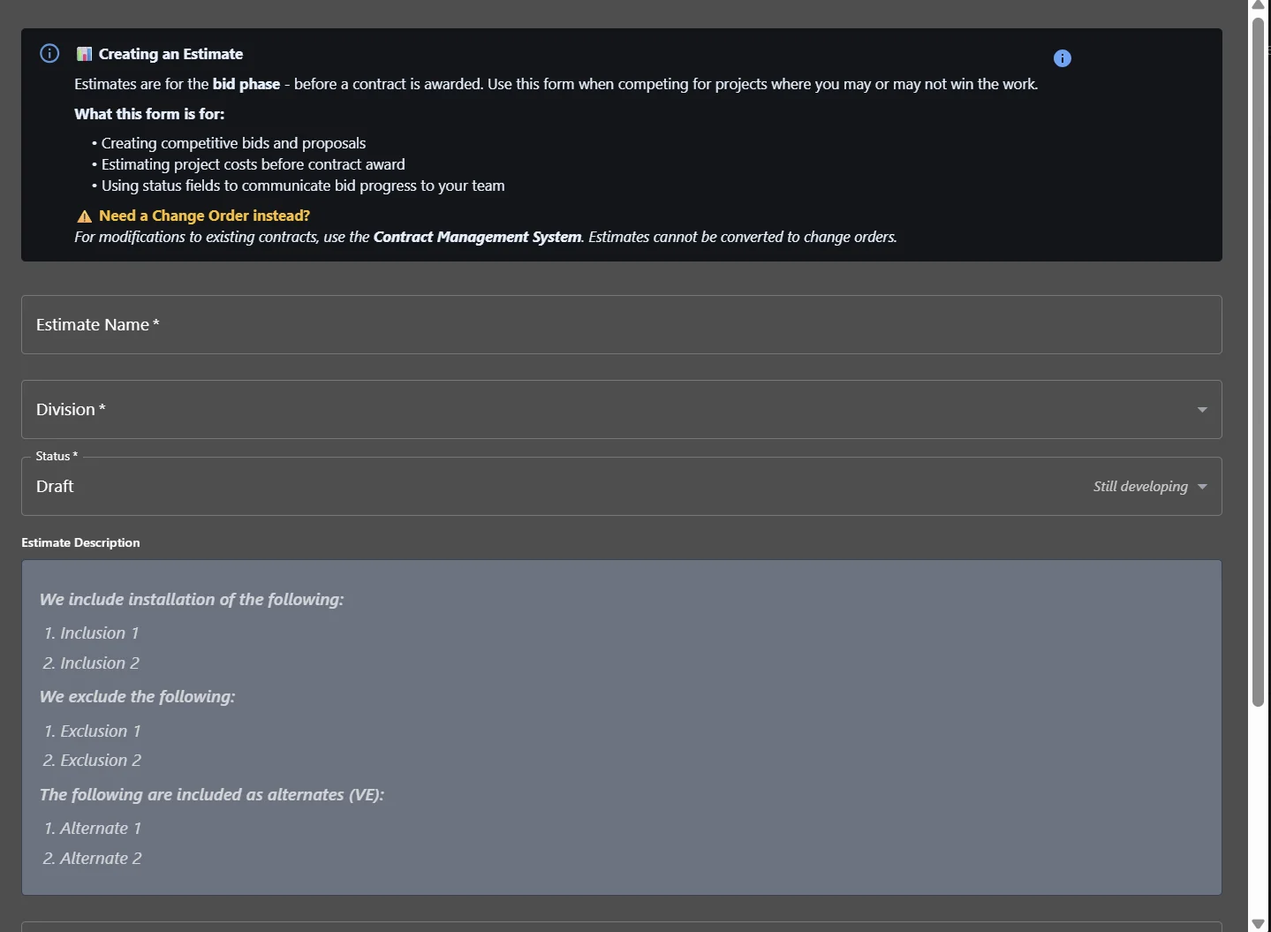Viewport: 1271px width, 932px height.
Task: Place cursor in 'Exclusion 2' line
Action: [100, 761]
